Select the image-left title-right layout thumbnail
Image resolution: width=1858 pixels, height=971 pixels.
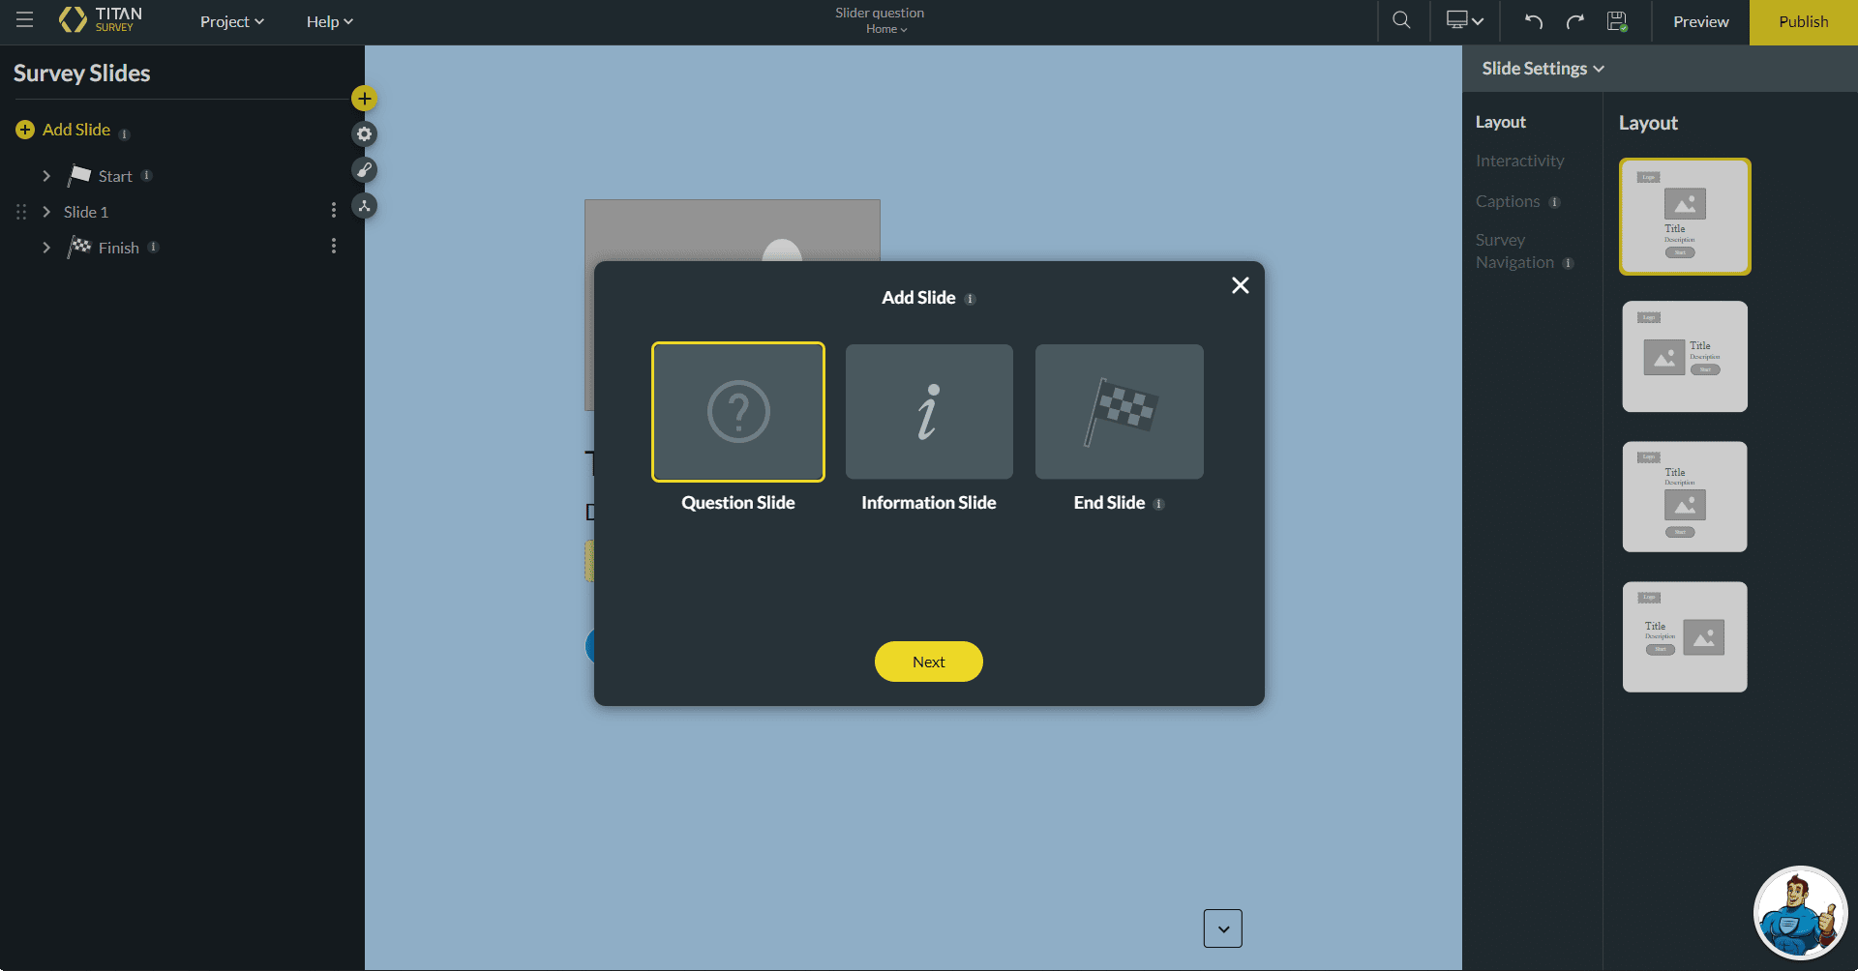[1684, 357]
